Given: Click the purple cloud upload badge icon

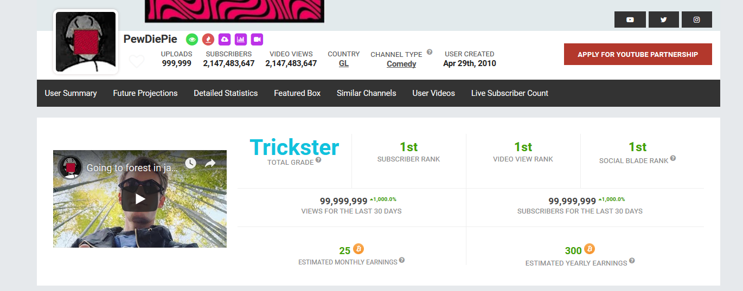Looking at the screenshot, I should (x=225, y=39).
